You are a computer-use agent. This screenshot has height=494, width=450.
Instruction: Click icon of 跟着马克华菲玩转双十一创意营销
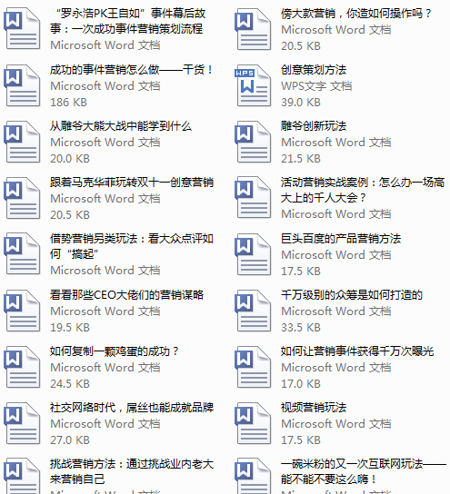point(22,198)
